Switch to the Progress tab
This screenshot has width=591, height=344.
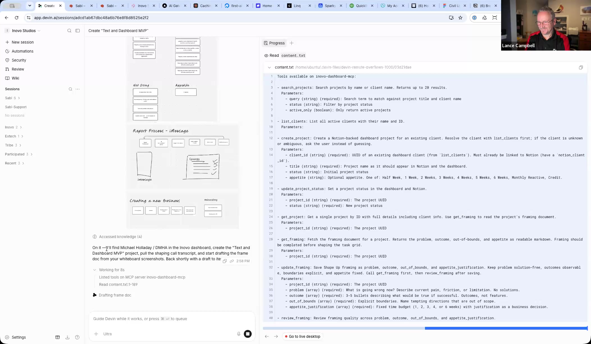[274, 43]
